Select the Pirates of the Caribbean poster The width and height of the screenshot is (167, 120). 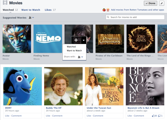(x=110, y=39)
